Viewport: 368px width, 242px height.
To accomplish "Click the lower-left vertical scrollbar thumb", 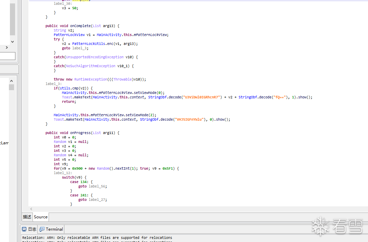I will click(12, 87).
